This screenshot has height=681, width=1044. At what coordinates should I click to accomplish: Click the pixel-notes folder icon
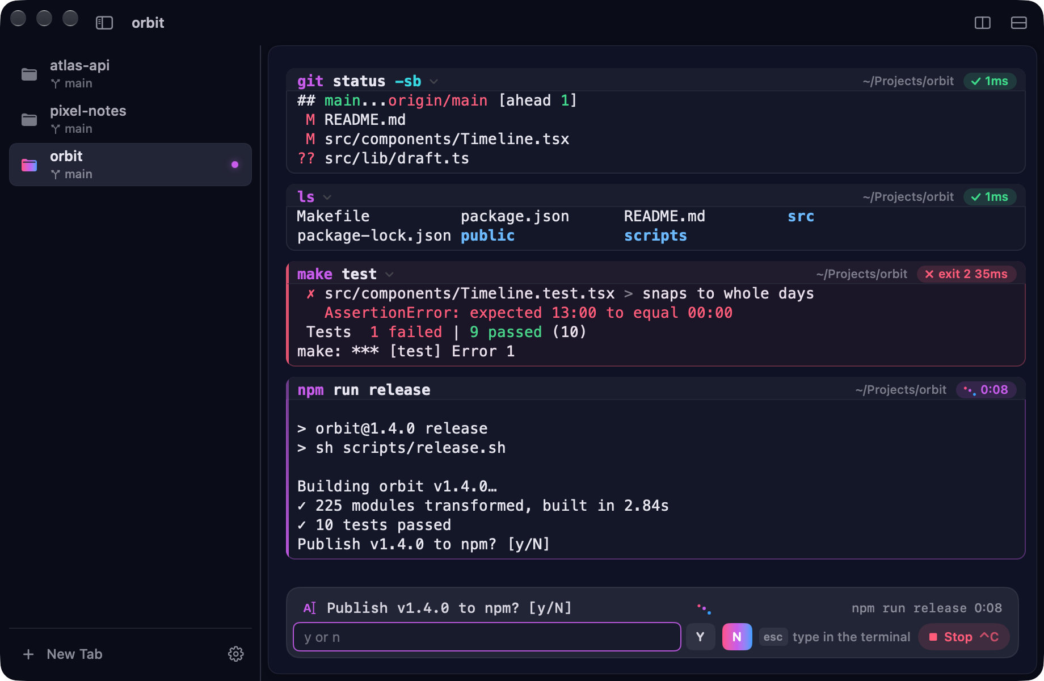tap(30, 120)
